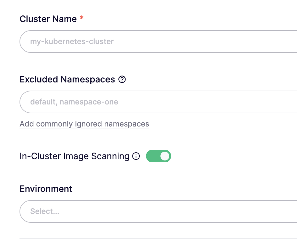The image size is (297, 241).
Task: Click inside the Cluster Name input field
Action: (126, 41)
